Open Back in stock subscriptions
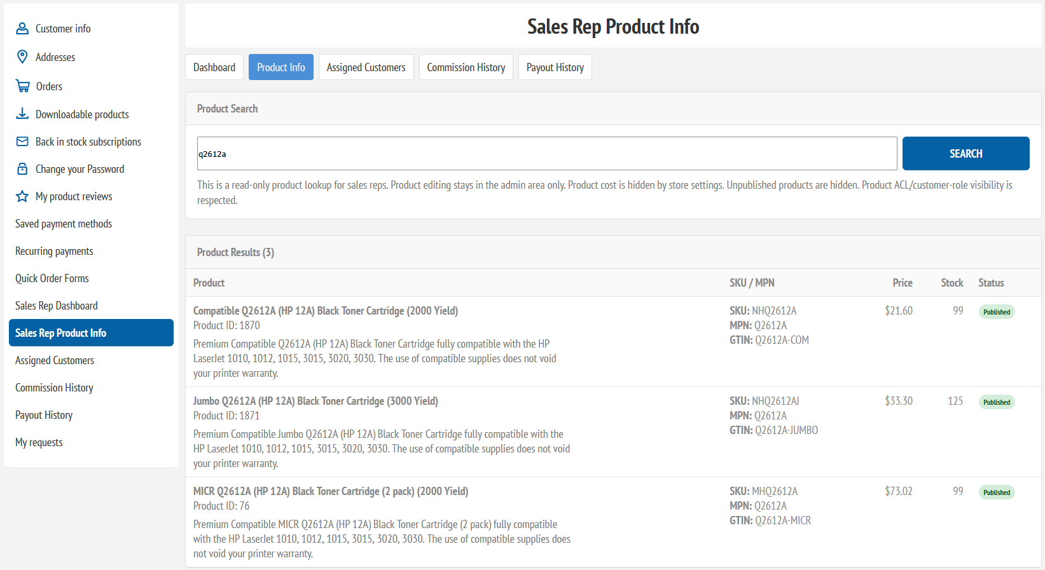 88,142
